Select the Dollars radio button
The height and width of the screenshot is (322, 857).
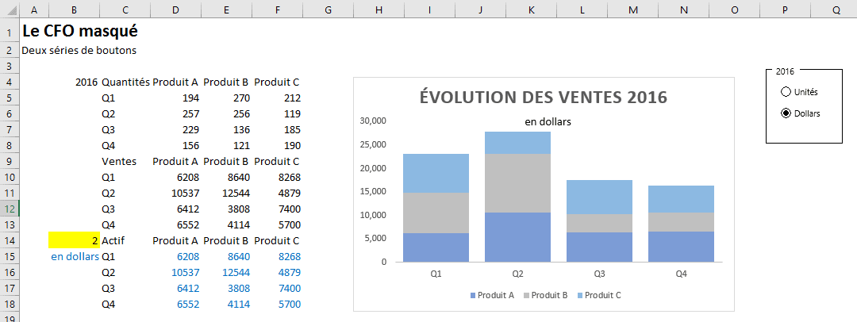(x=786, y=113)
